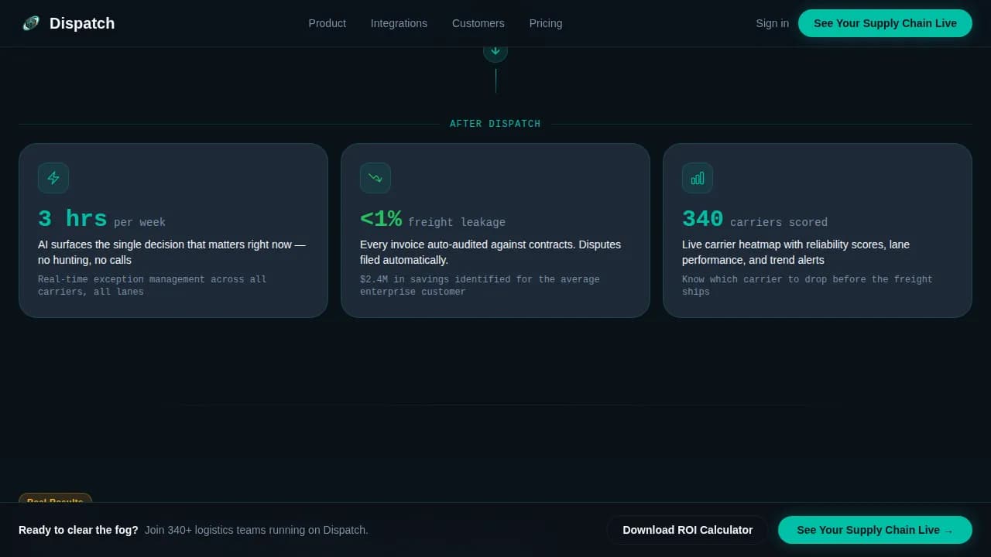Click the bar chart icon
991x557 pixels.
(x=698, y=178)
